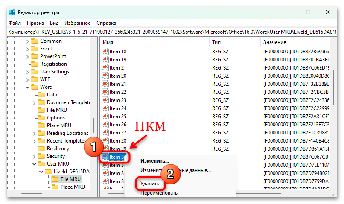Viewport: 344px width, 204px height.
Task: Click the Registry Editor app icon in title bar
Action: pyautogui.click(x=12, y=12)
